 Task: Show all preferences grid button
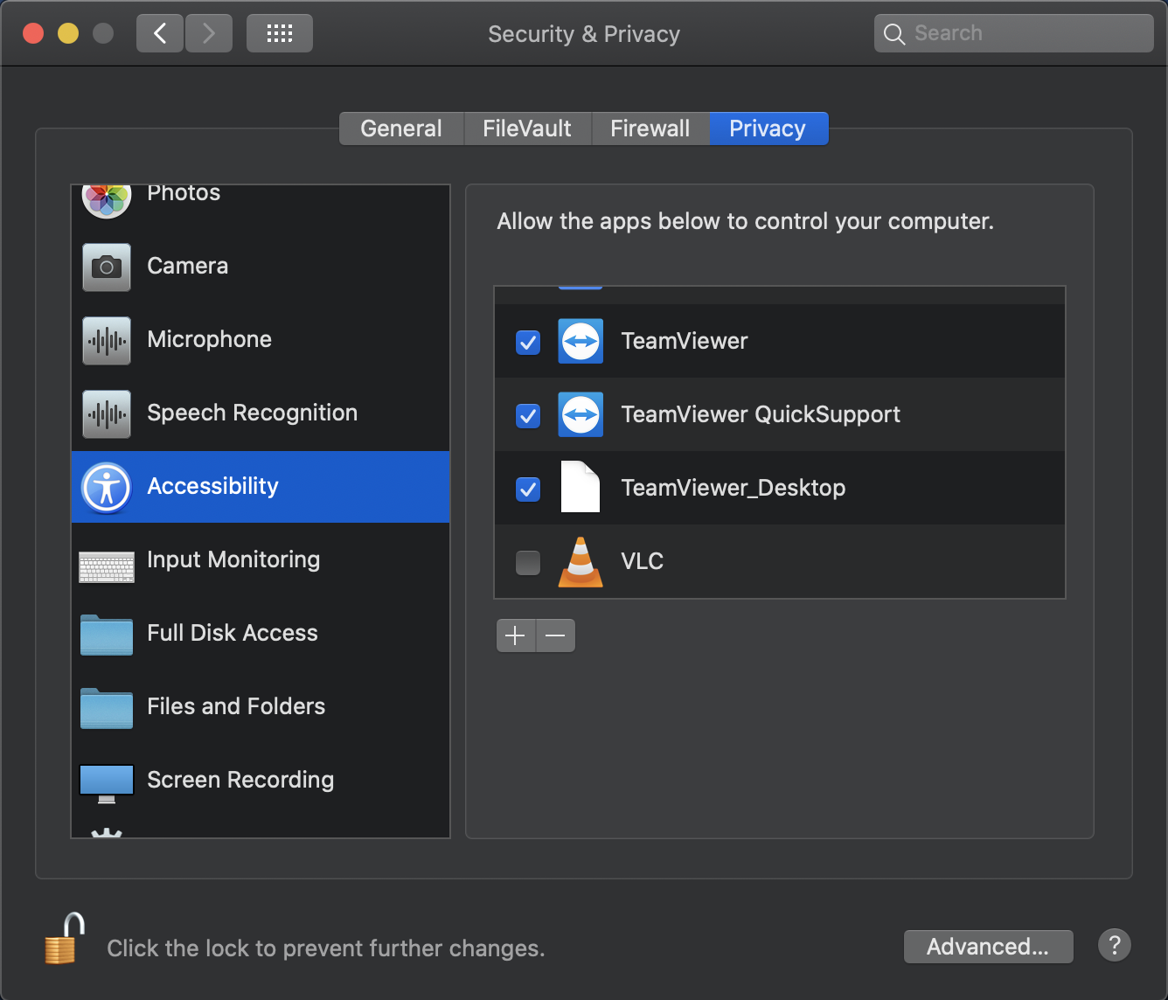point(280,33)
